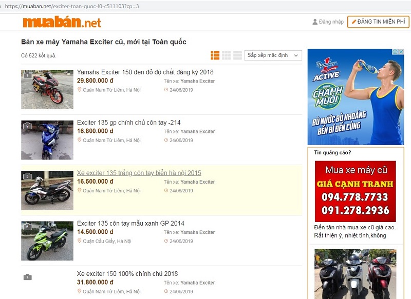Click location pin for Exciter 150 đen đỏ listing
This screenshot has height=299, width=411.
80,90
